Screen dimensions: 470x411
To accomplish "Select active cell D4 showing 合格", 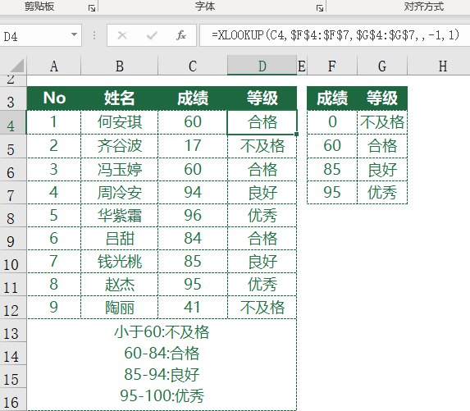I will (x=262, y=122).
